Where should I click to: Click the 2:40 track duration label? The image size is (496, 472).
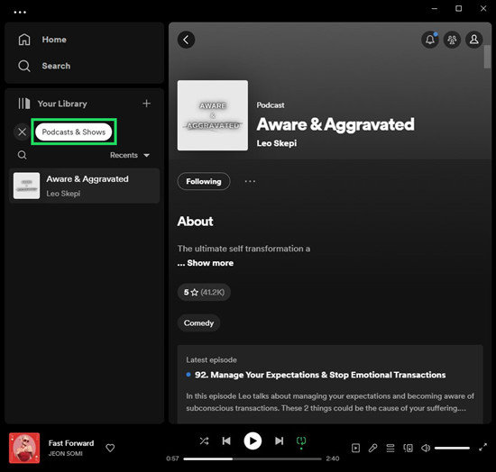click(333, 458)
